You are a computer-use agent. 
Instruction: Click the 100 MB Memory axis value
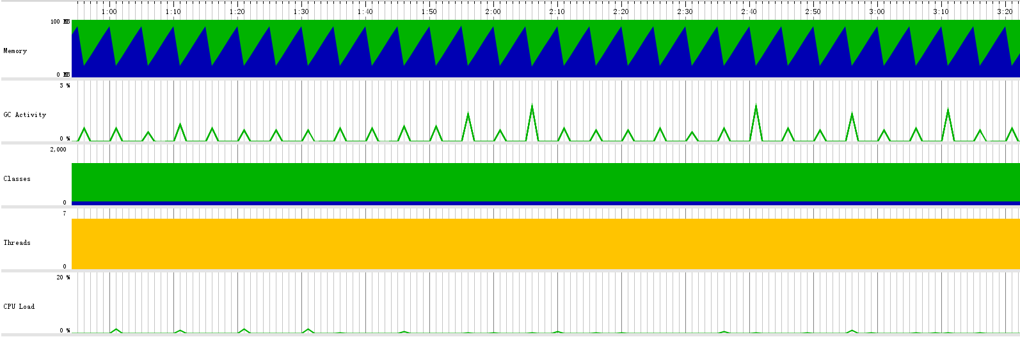tap(60, 22)
